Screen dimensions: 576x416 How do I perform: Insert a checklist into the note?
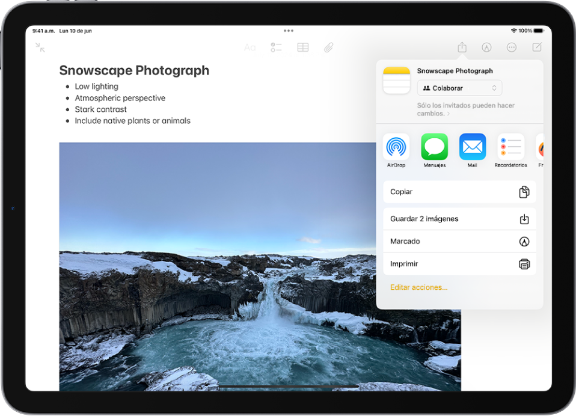pos(277,47)
